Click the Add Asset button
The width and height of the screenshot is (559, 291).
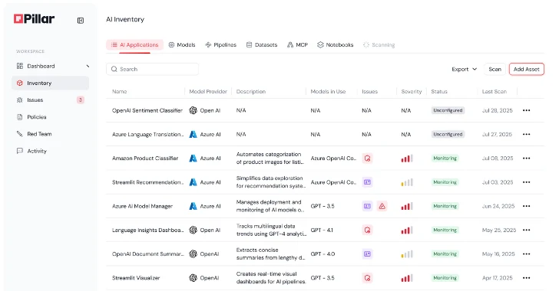tap(526, 69)
